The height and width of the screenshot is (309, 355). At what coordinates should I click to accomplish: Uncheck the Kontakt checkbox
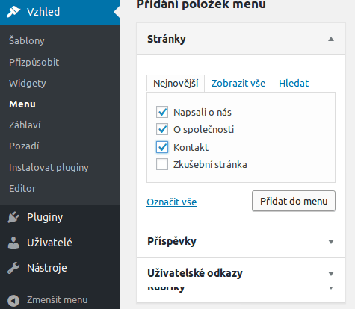tap(162, 147)
